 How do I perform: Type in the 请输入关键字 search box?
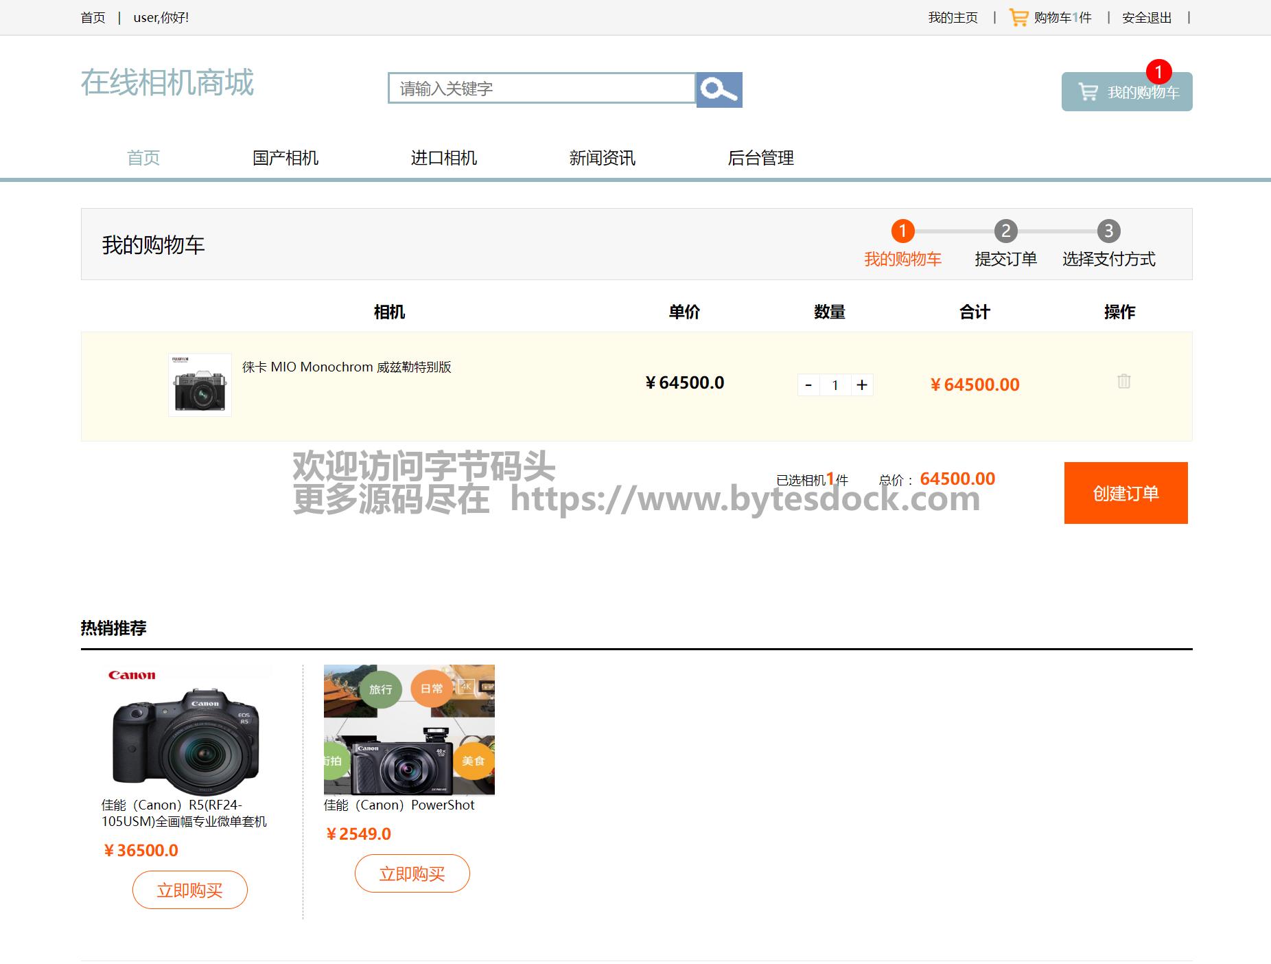tap(541, 89)
